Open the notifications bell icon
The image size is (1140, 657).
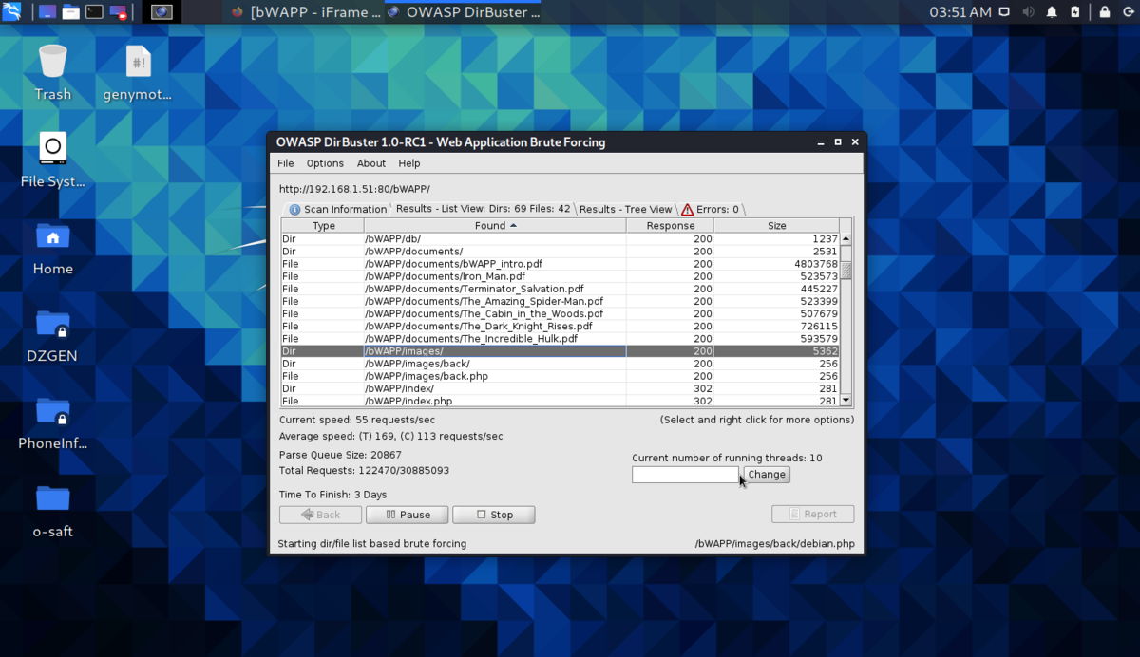click(1052, 12)
